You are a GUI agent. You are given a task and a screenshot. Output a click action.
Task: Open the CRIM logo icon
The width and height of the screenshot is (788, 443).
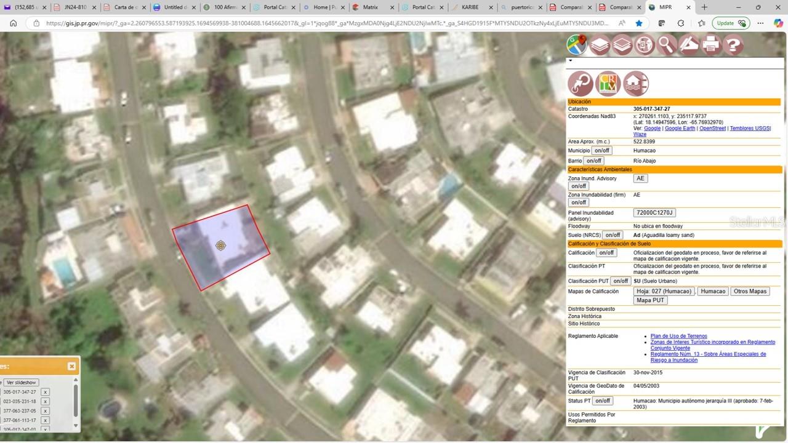coord(608,84)
